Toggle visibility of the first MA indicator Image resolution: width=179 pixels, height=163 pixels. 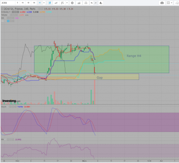(8, 18)
